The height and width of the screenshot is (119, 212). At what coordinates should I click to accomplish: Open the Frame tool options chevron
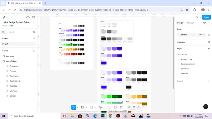[x=86, y=107]
